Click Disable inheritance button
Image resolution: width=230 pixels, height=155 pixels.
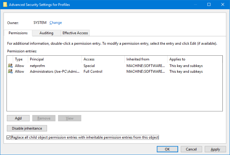coord(27,128)
